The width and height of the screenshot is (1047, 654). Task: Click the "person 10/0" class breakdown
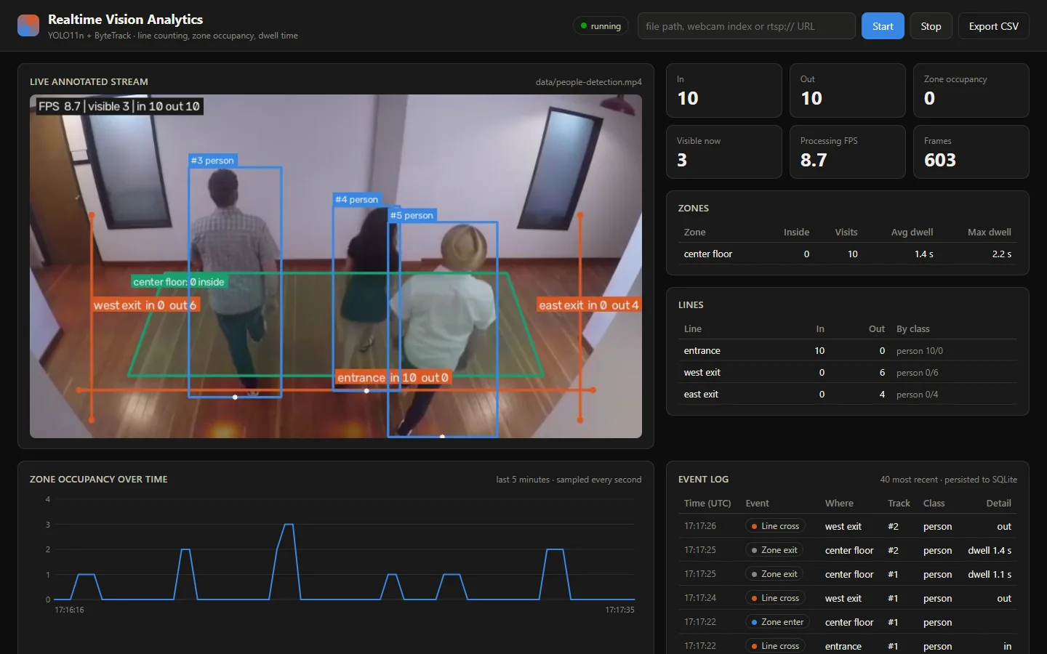pos(920,351)
